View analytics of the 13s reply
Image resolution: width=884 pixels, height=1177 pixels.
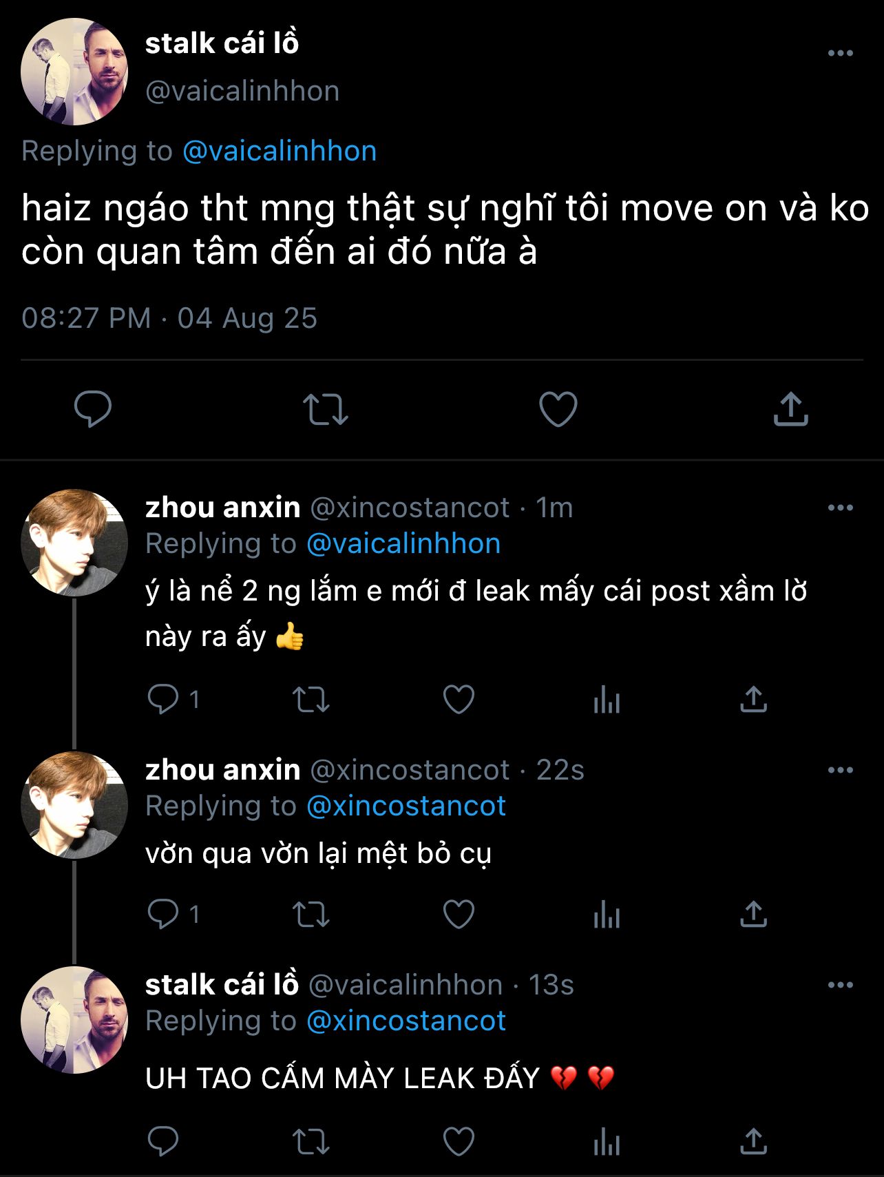(x=607, y=1143)
